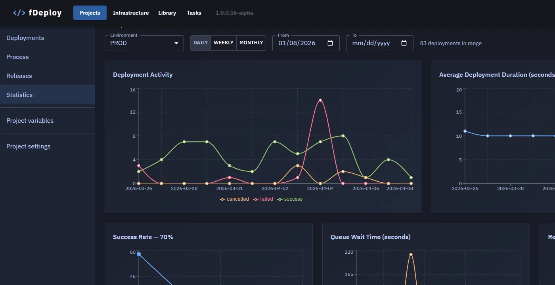
Task: Open Deployments in the sidebar
Action: click(x=25, y=38)
